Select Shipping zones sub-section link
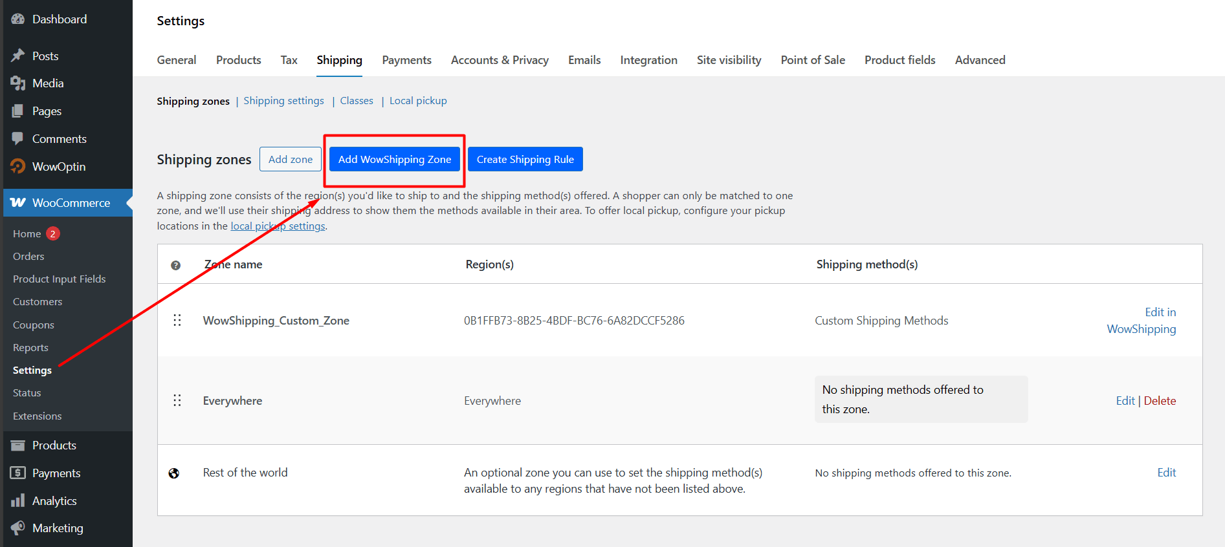This screenshot has height=547, width=1225. pos(193,102)
